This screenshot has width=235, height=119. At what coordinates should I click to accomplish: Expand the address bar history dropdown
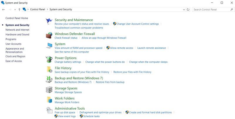coord(184,9)
